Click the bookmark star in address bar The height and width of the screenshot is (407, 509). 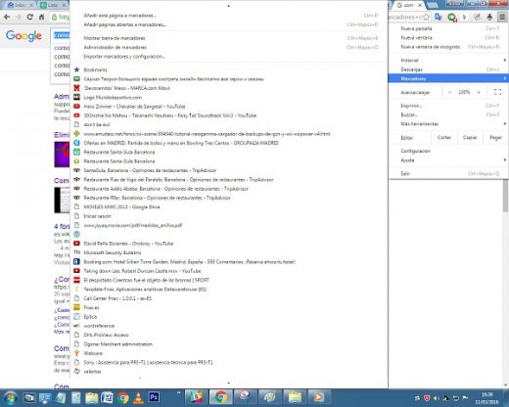coord(427,17)
